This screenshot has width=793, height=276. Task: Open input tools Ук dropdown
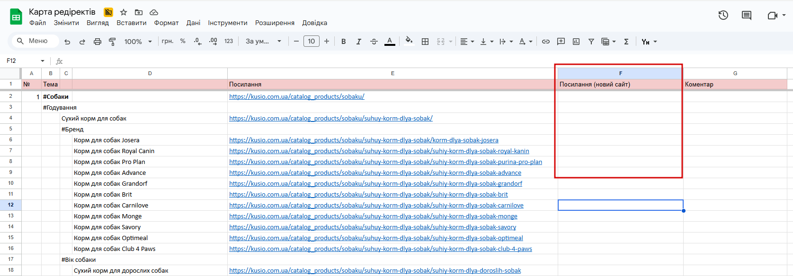[649, 42]
